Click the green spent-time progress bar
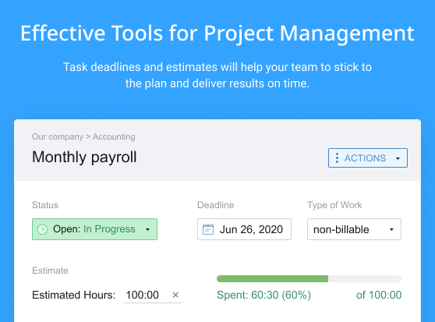The height and width of the screenshot is (322, 435). (x=272, y=279)
